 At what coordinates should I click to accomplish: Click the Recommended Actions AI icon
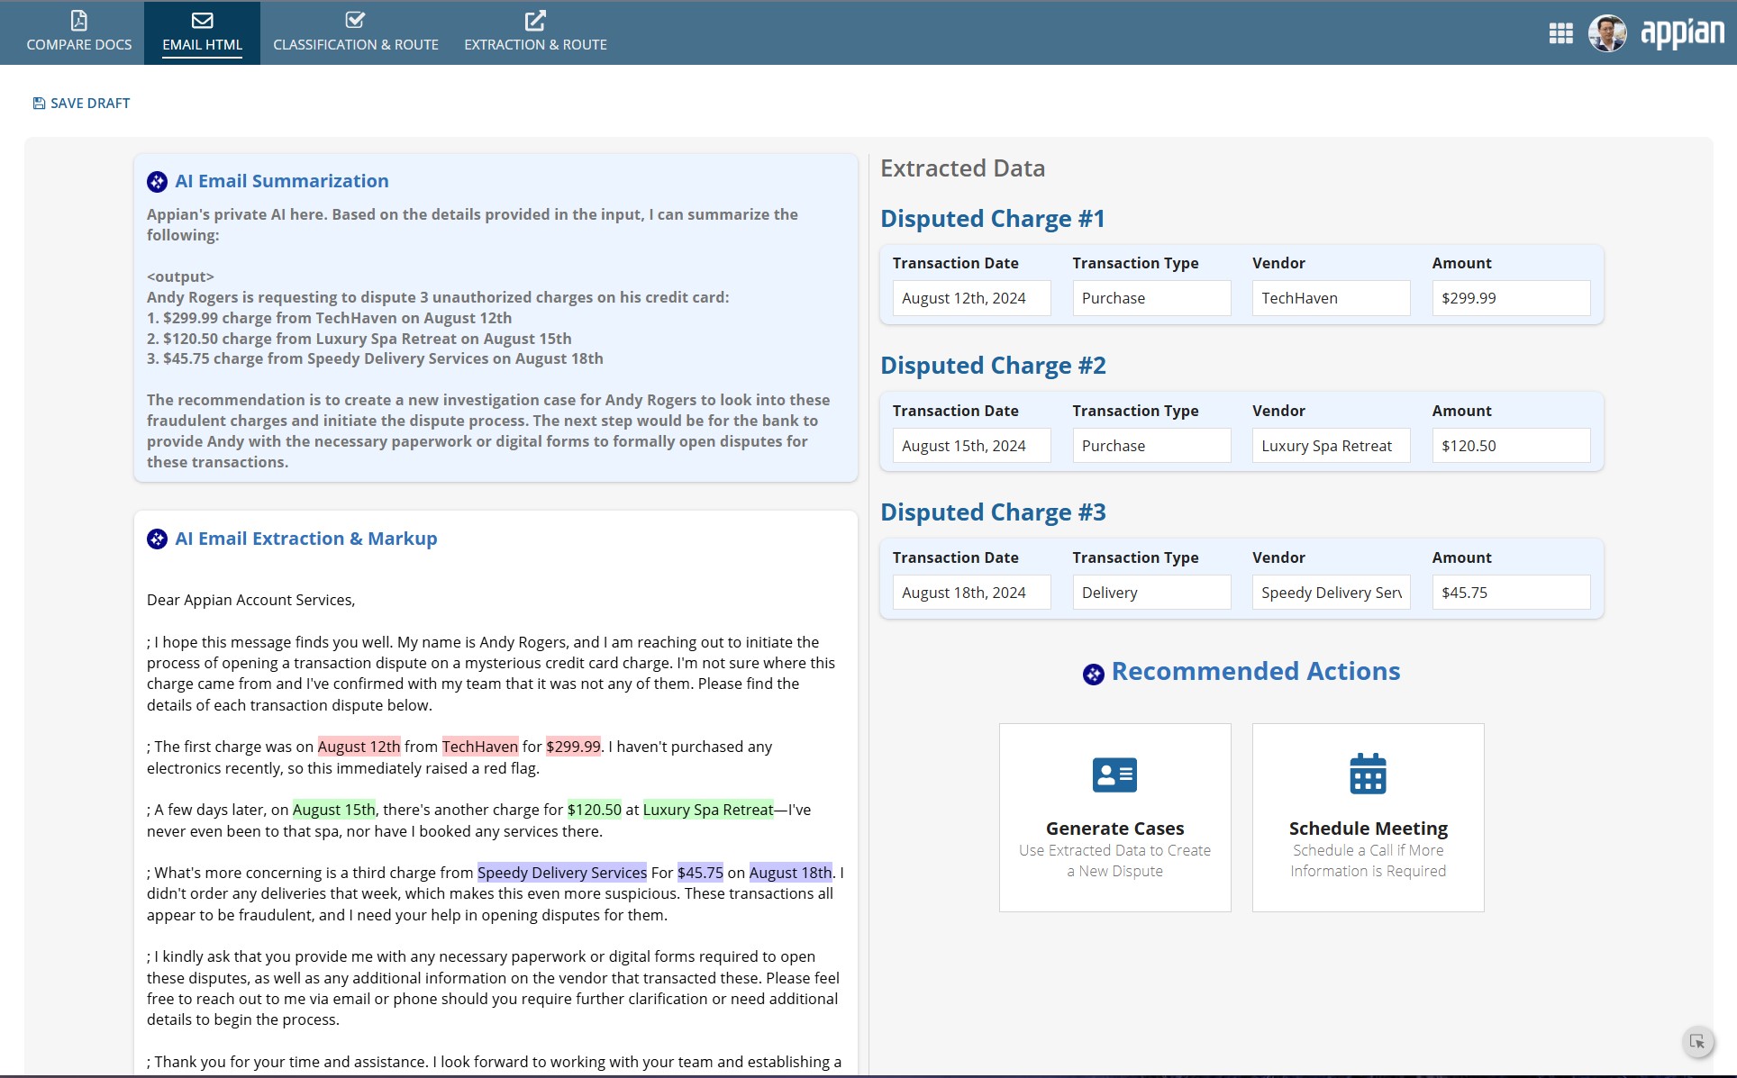pos(1093,674)
